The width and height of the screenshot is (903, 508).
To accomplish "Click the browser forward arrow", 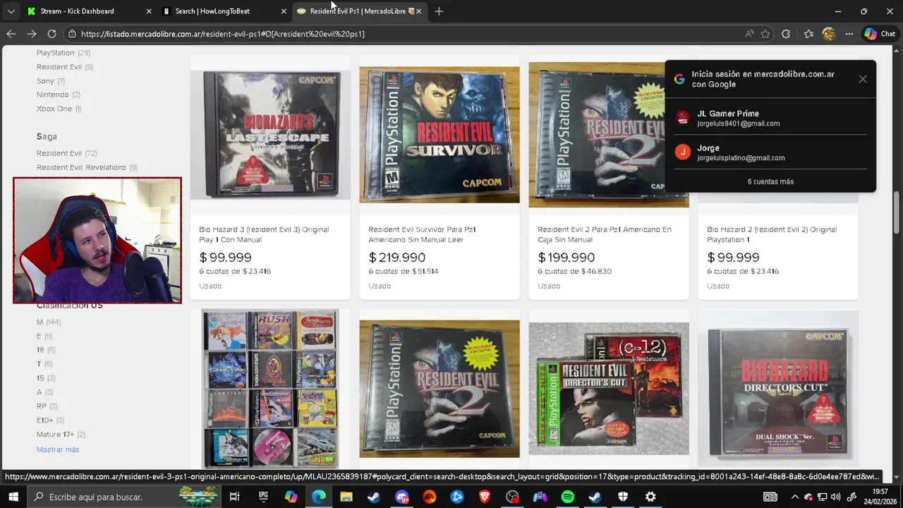I will 31,34.
